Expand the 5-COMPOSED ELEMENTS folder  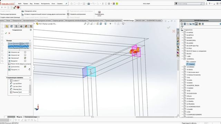(x=182, y=115)
